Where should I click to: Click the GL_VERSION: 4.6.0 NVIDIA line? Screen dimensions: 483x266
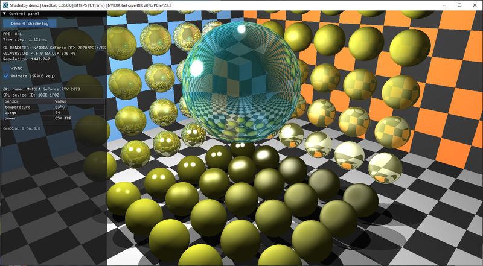[x=39, y=53]
